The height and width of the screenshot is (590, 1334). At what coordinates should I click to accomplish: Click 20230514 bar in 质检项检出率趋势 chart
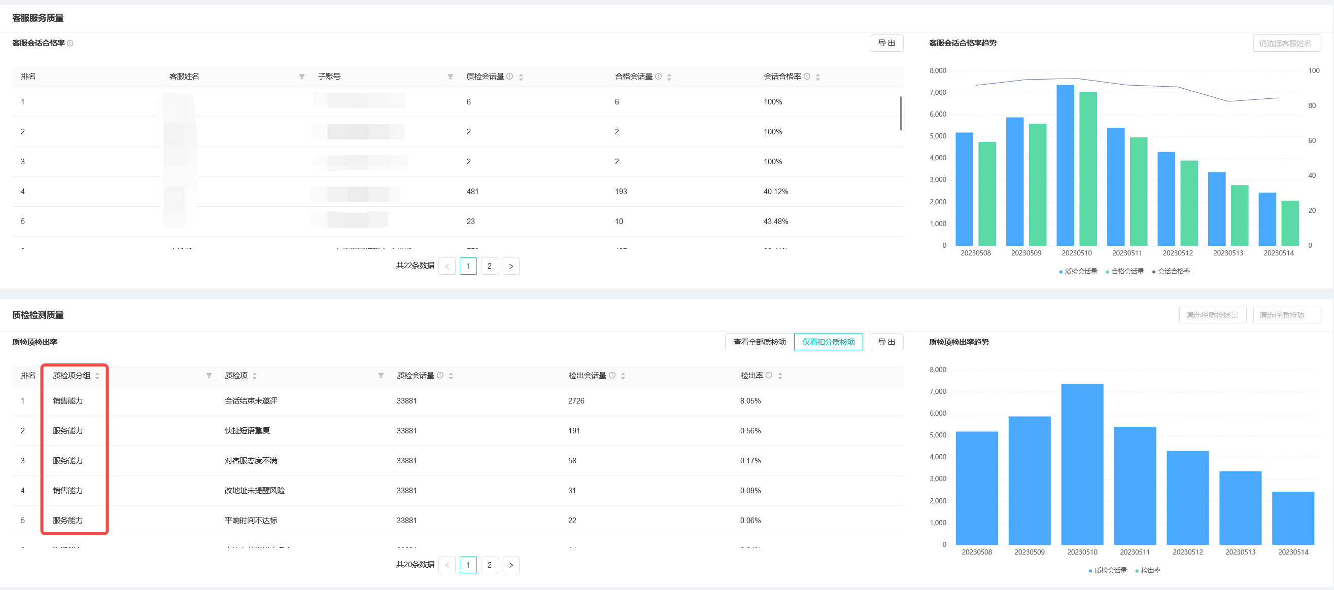point(1293,518)
